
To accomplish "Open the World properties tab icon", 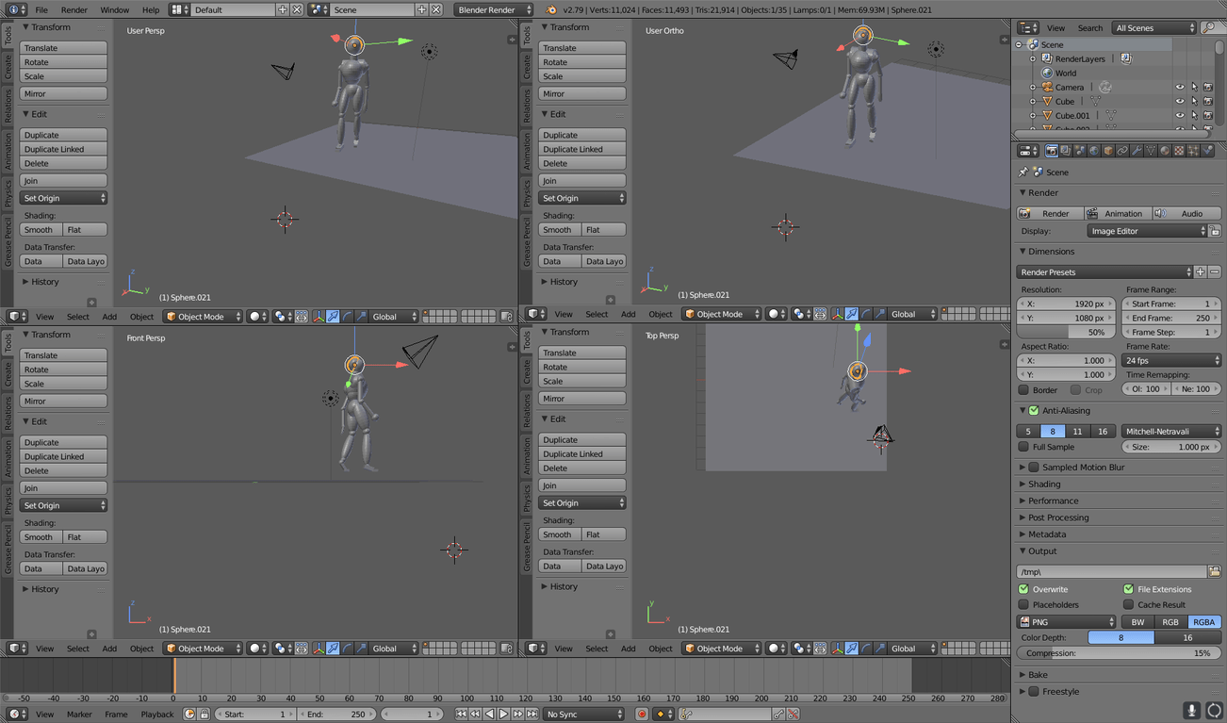I will [1094, 151].
